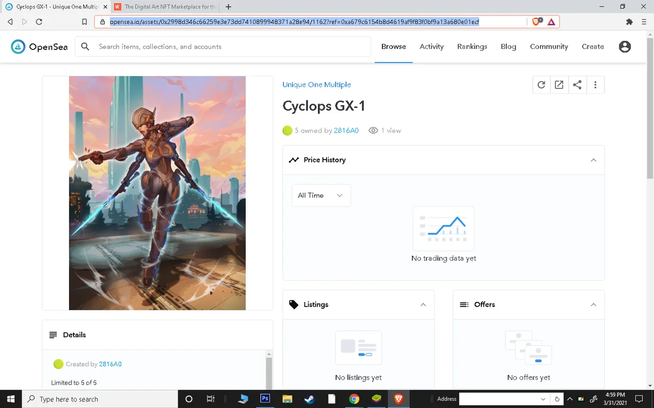Image resolution: width=654 pixels, height=408 pixels.
Task: Open Task View on the taskbar
Action: point(211,399)
